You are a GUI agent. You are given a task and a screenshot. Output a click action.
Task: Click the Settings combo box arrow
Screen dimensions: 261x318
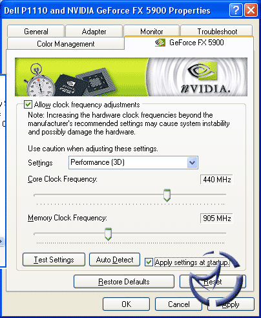pos(193,162)
